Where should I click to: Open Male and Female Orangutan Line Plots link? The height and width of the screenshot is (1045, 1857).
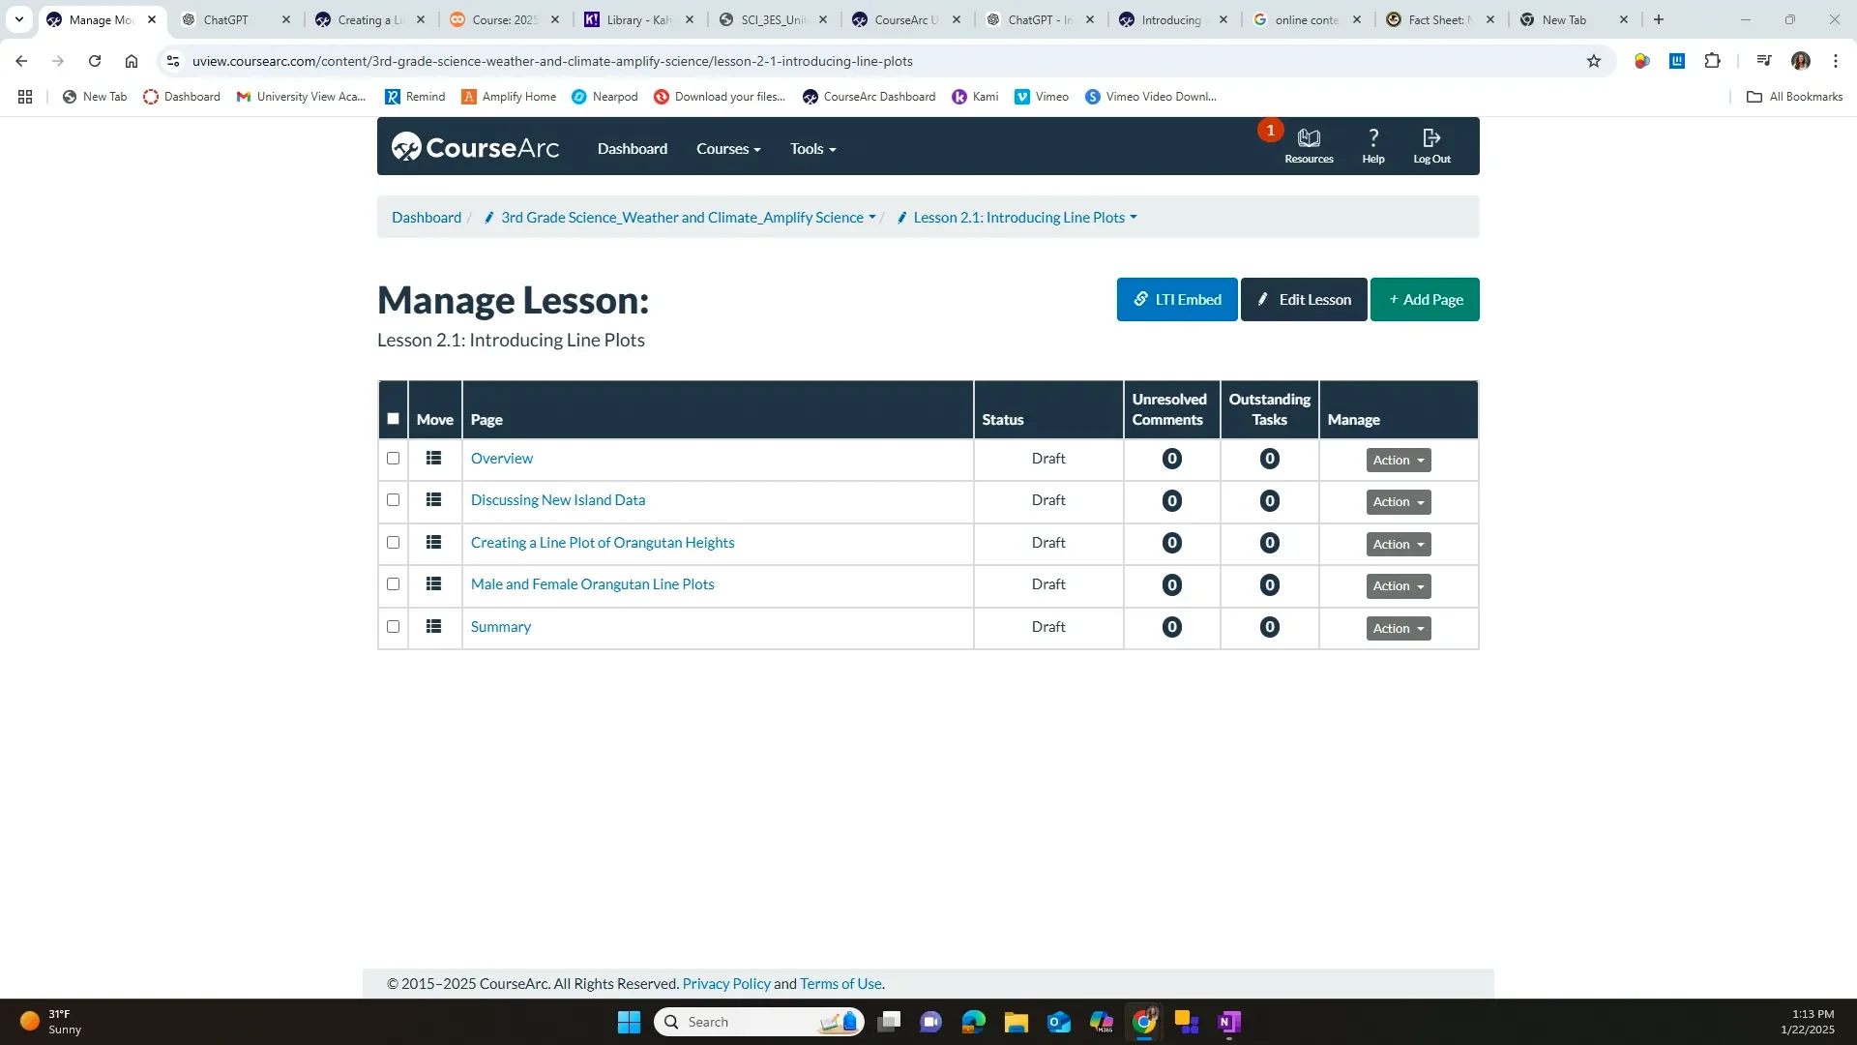(592, 584)
